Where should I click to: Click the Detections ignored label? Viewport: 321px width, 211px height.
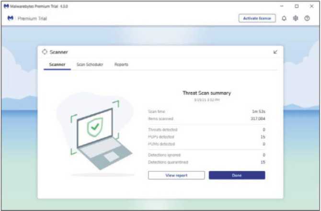(164, 155)
